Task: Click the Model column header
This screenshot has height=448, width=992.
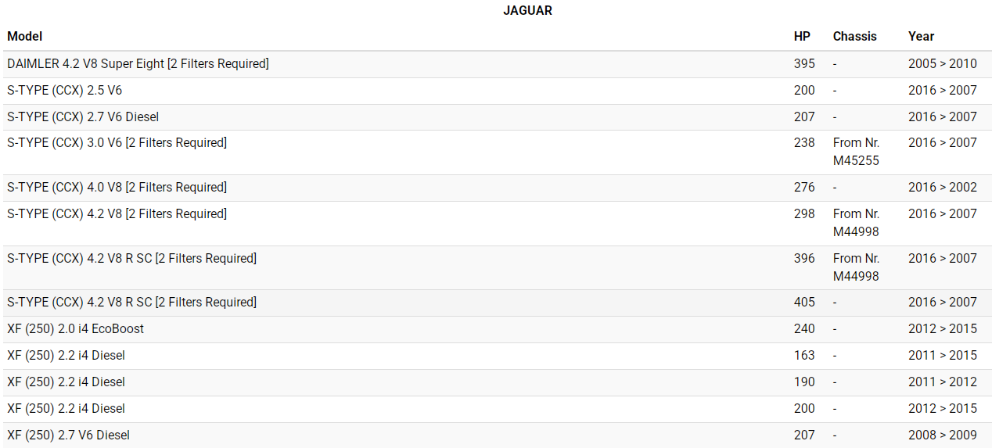Action: 24,36
